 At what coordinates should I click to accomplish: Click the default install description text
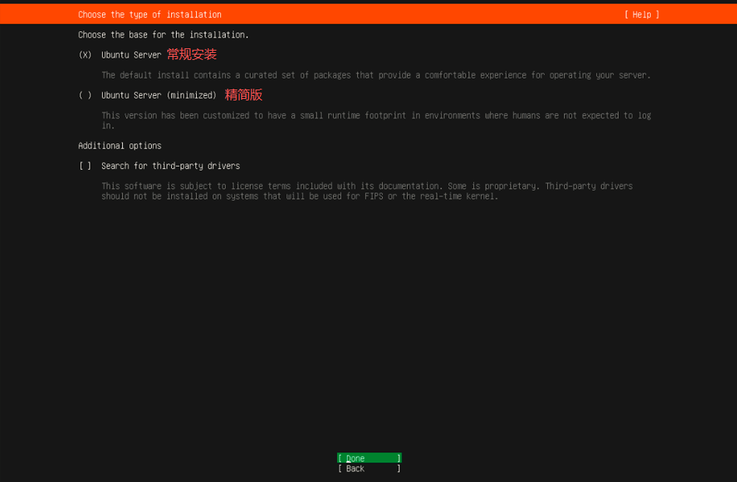point(376,76)
